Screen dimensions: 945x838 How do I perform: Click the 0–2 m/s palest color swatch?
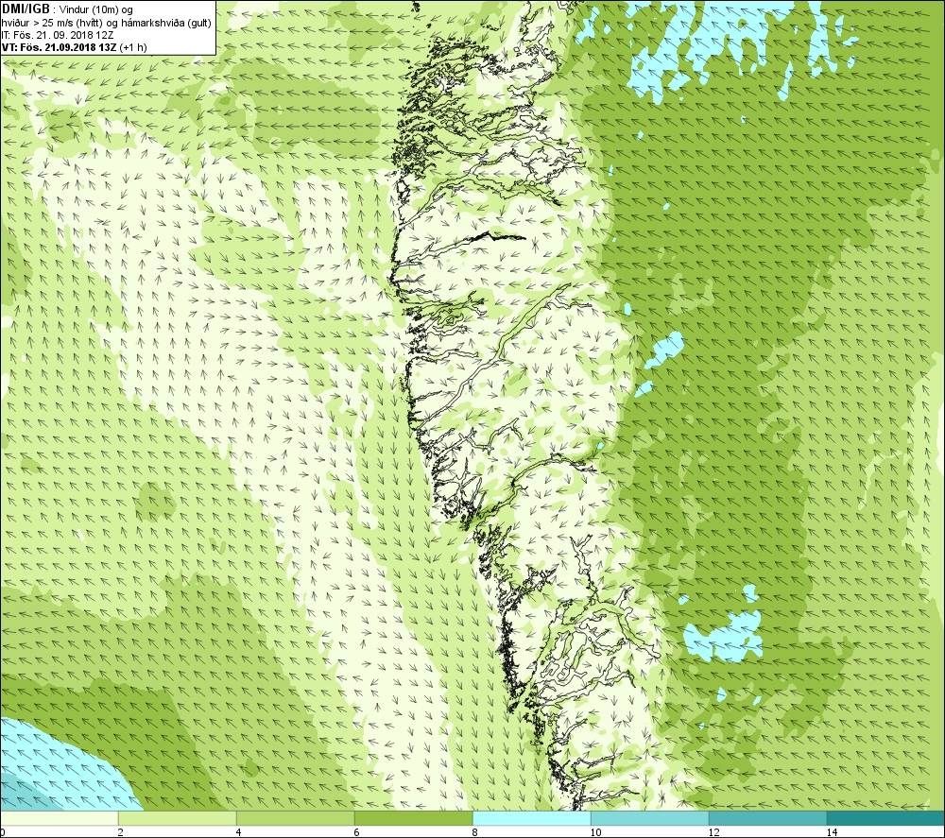click(59, 818)
